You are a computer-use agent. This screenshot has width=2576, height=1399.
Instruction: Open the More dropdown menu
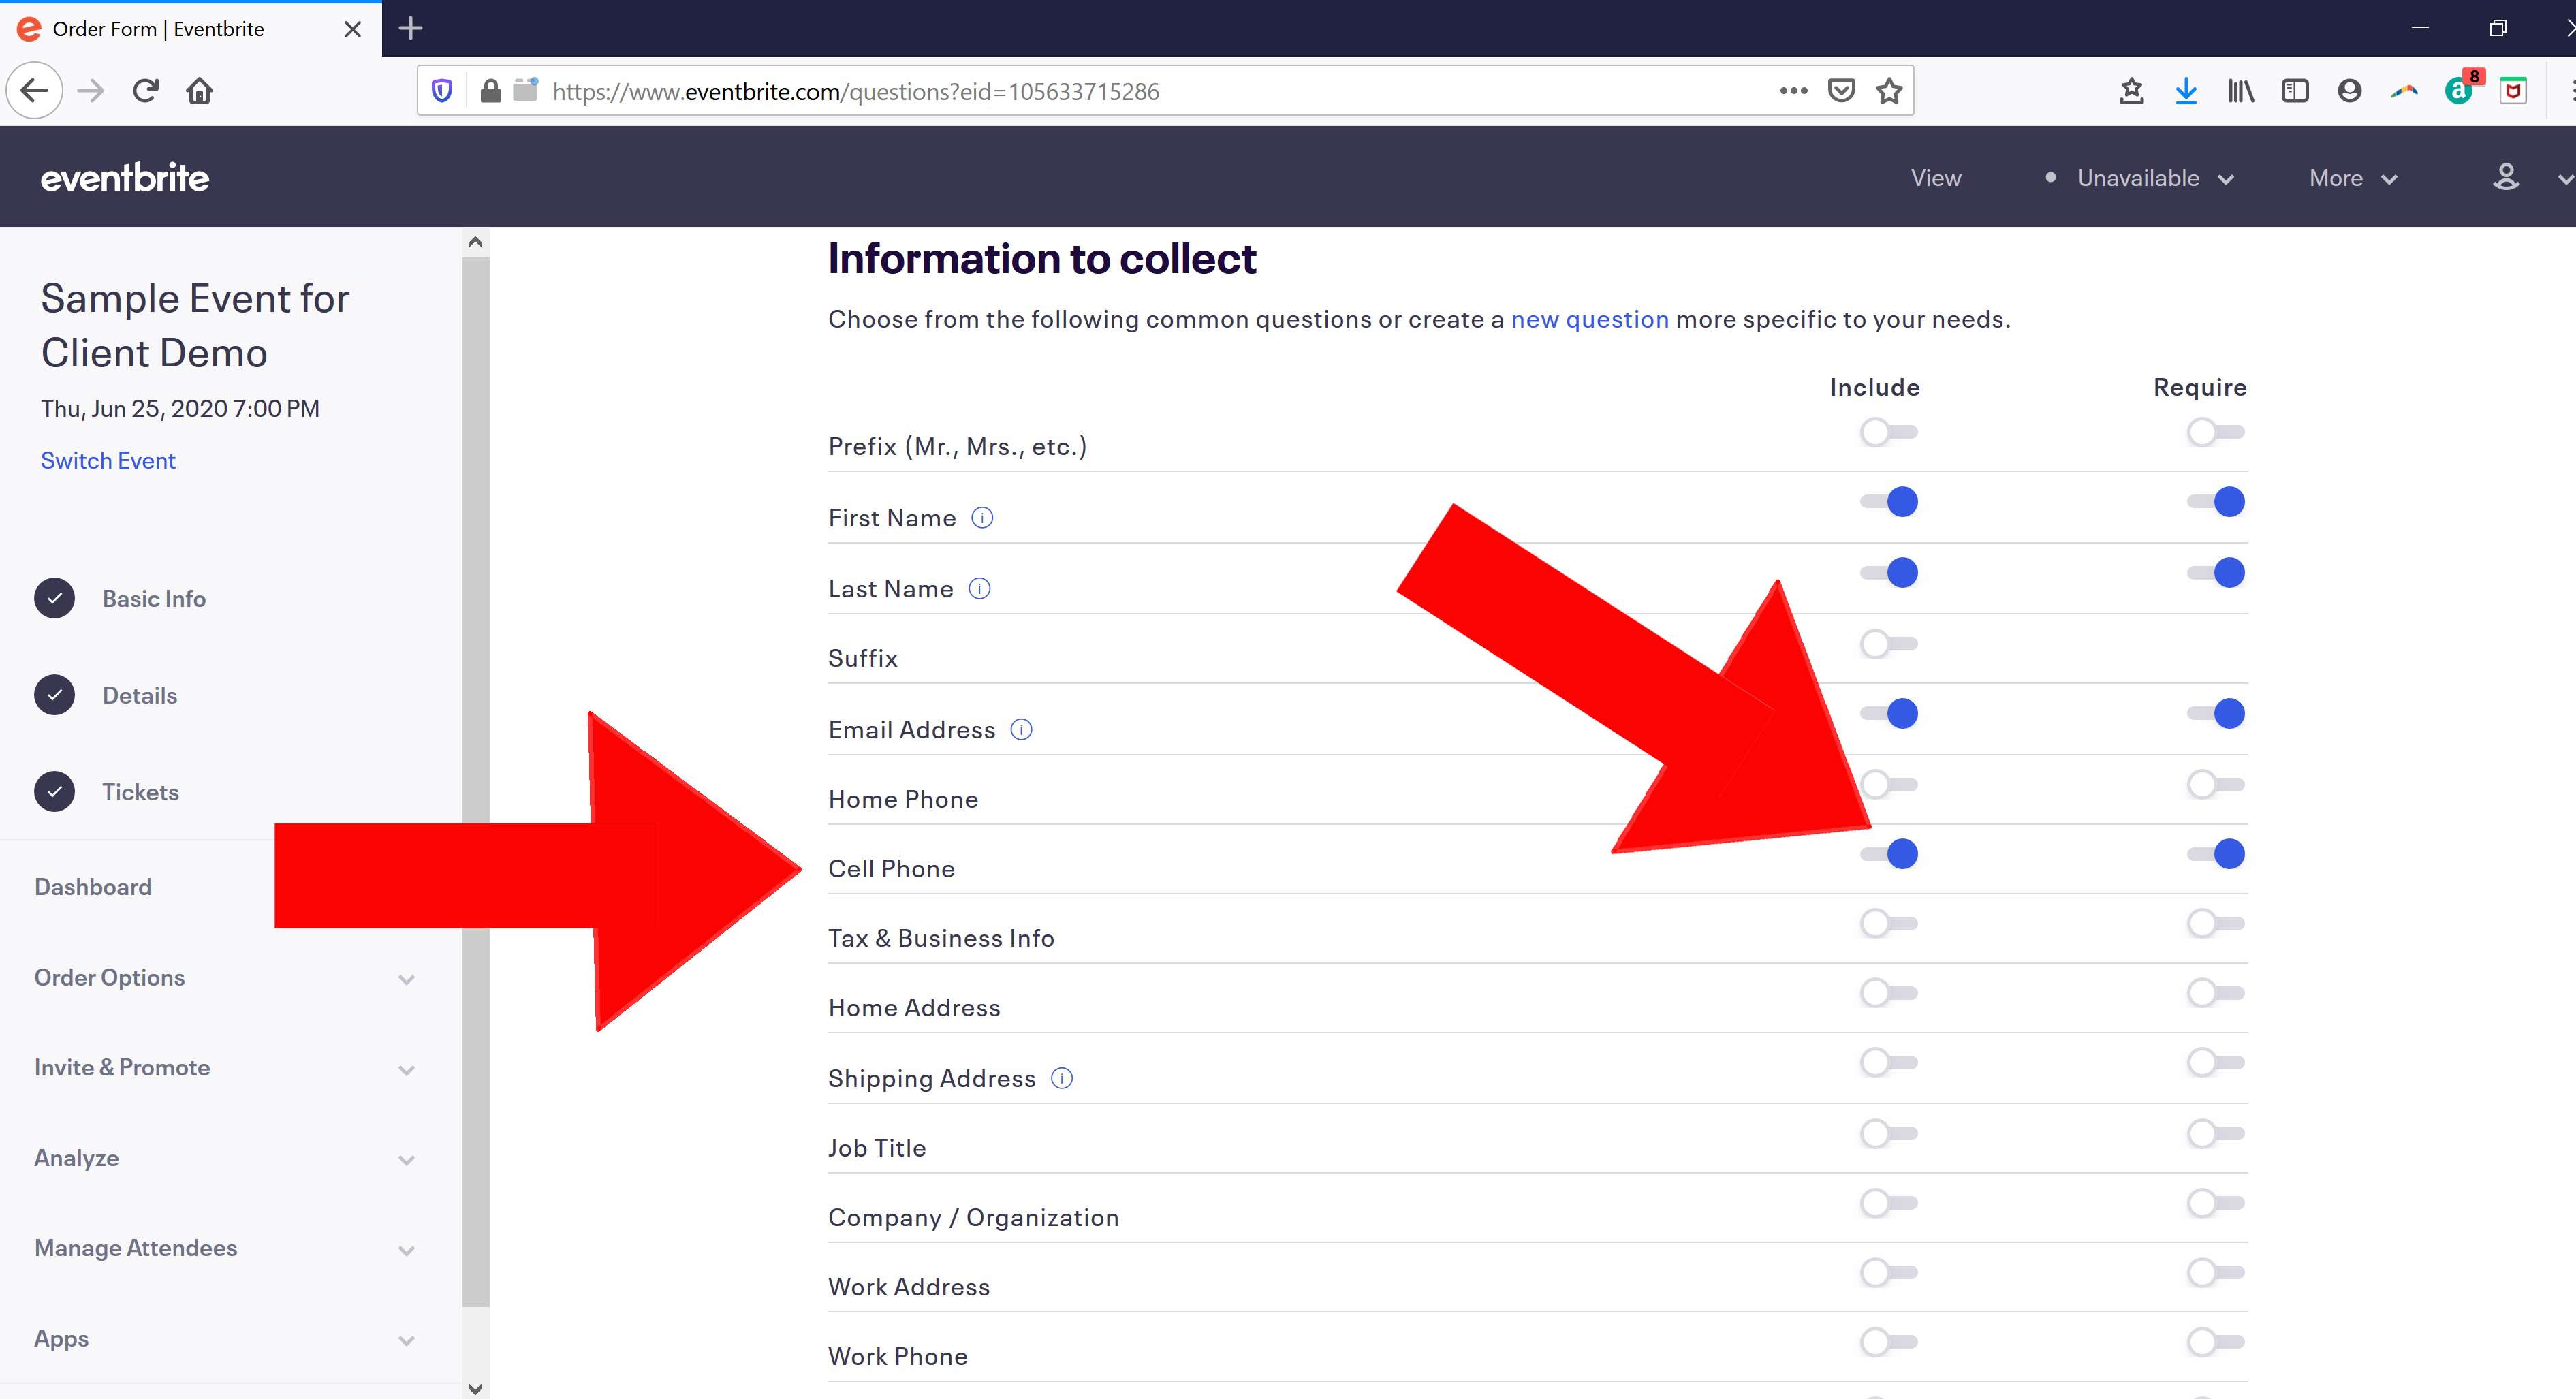coord(2353,178)
